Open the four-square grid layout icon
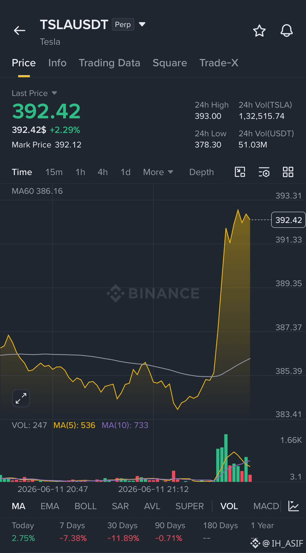This screenshot has width=306, height=553. 288,172
